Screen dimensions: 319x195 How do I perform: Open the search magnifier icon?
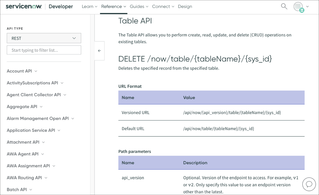point(284,6)
